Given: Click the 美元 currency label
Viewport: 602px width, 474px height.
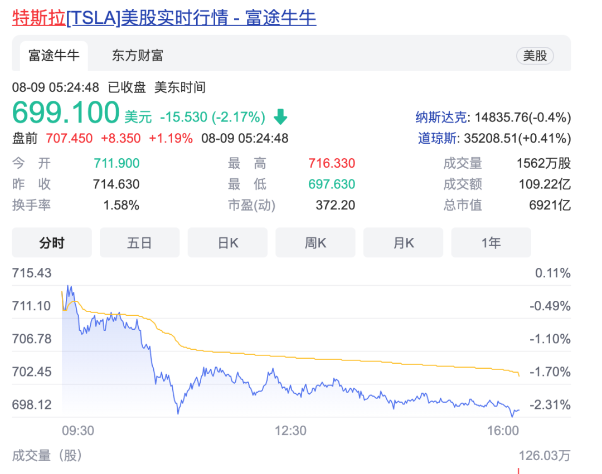Looking at the screenshot, I should pyautogui.click(x=138, y=117).
